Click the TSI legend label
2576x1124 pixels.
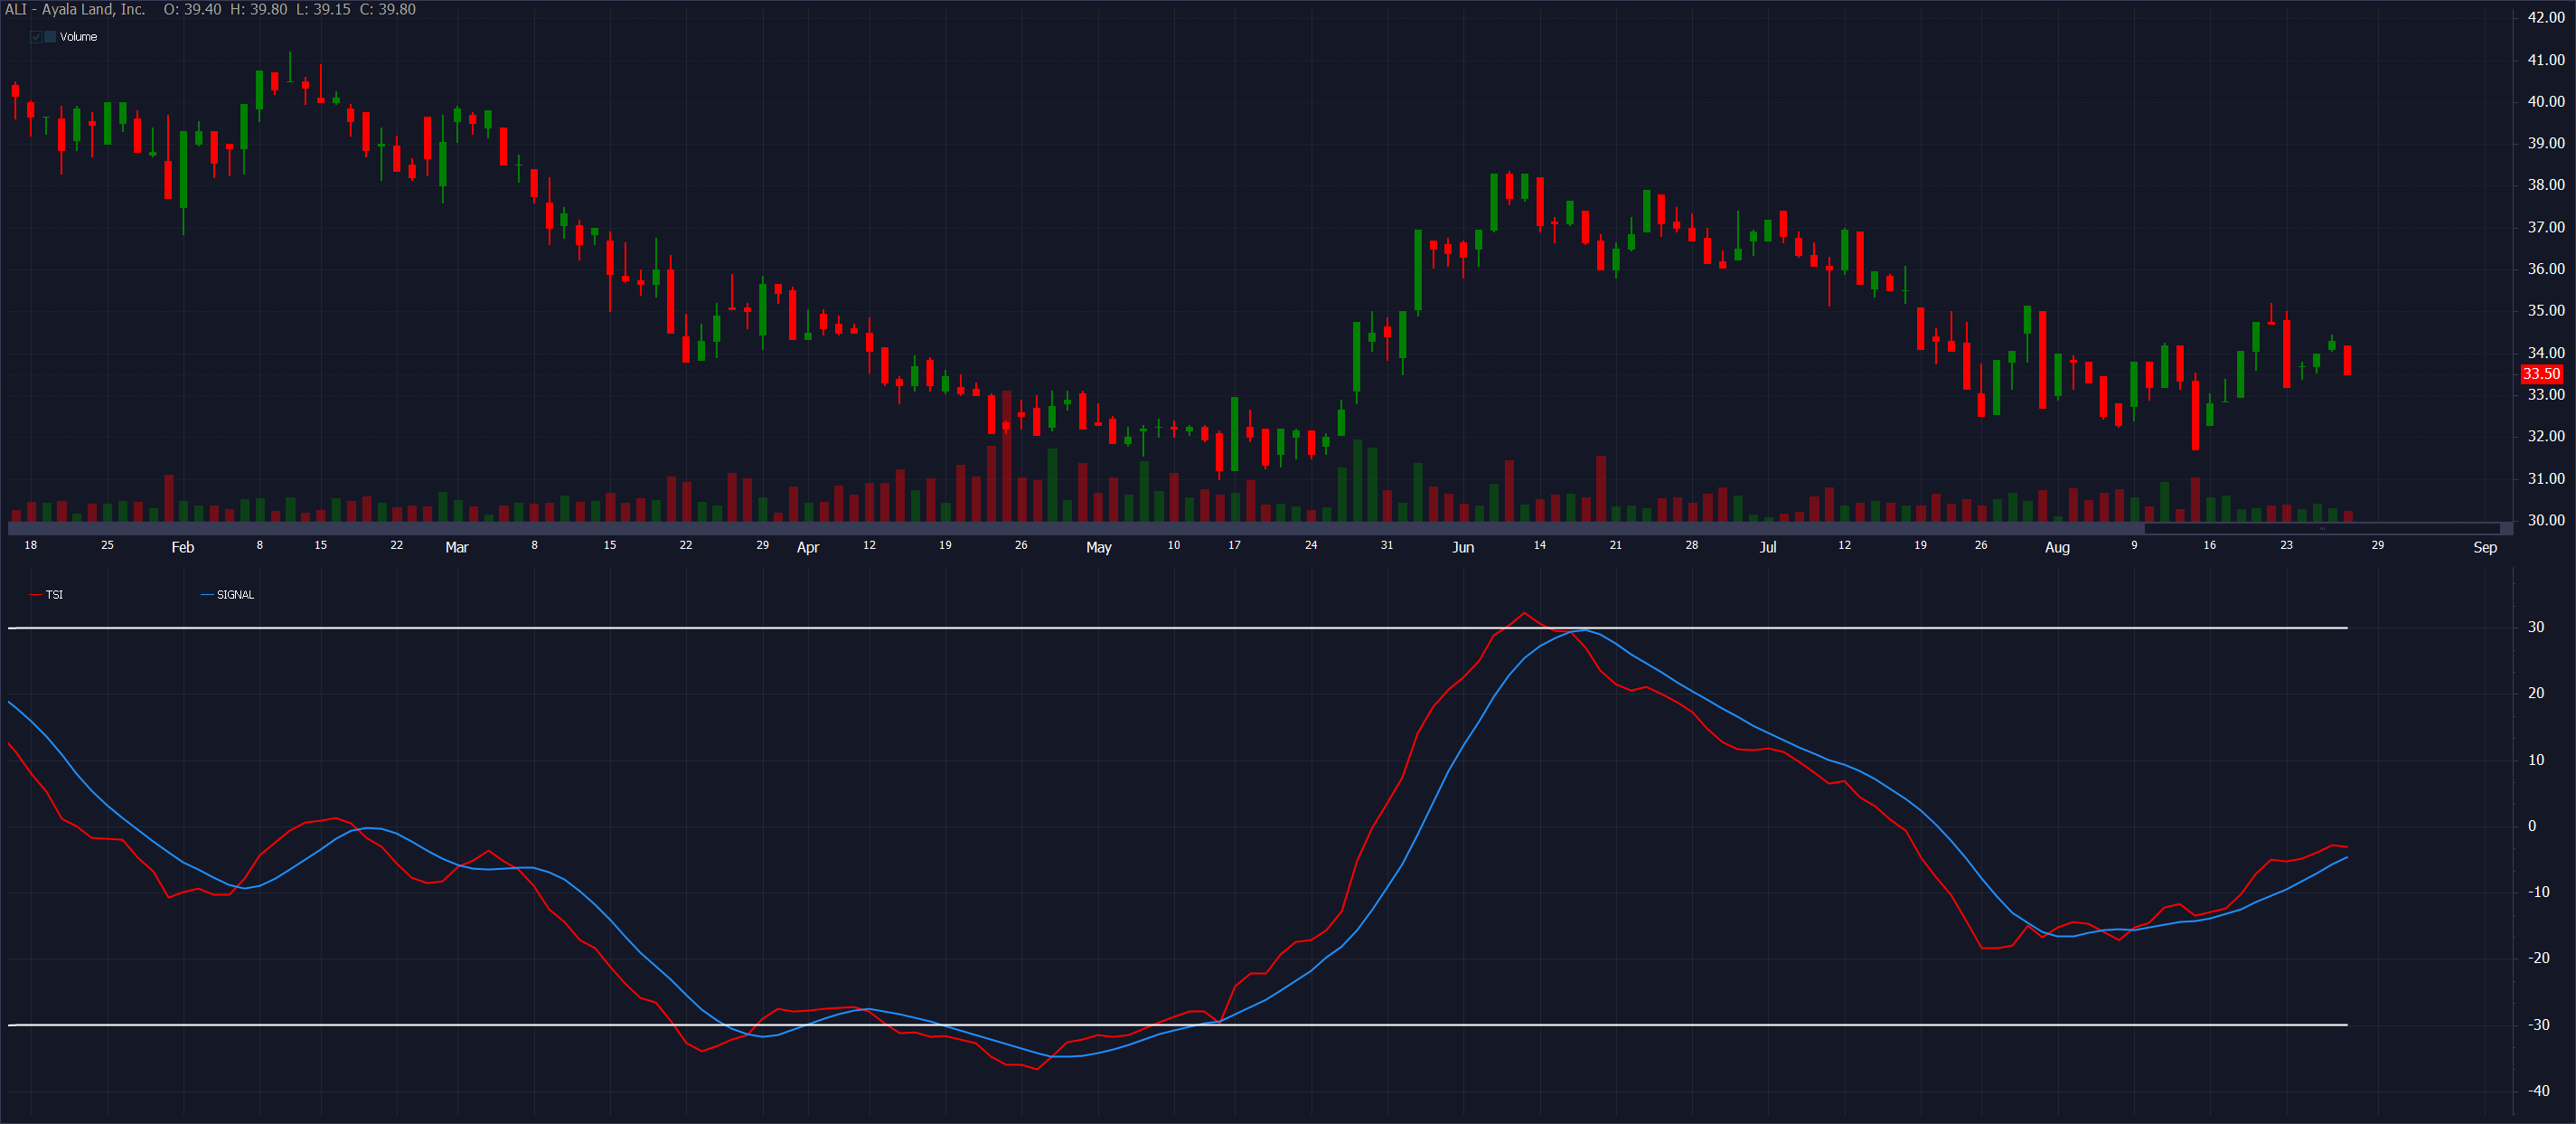pos(54,594)
